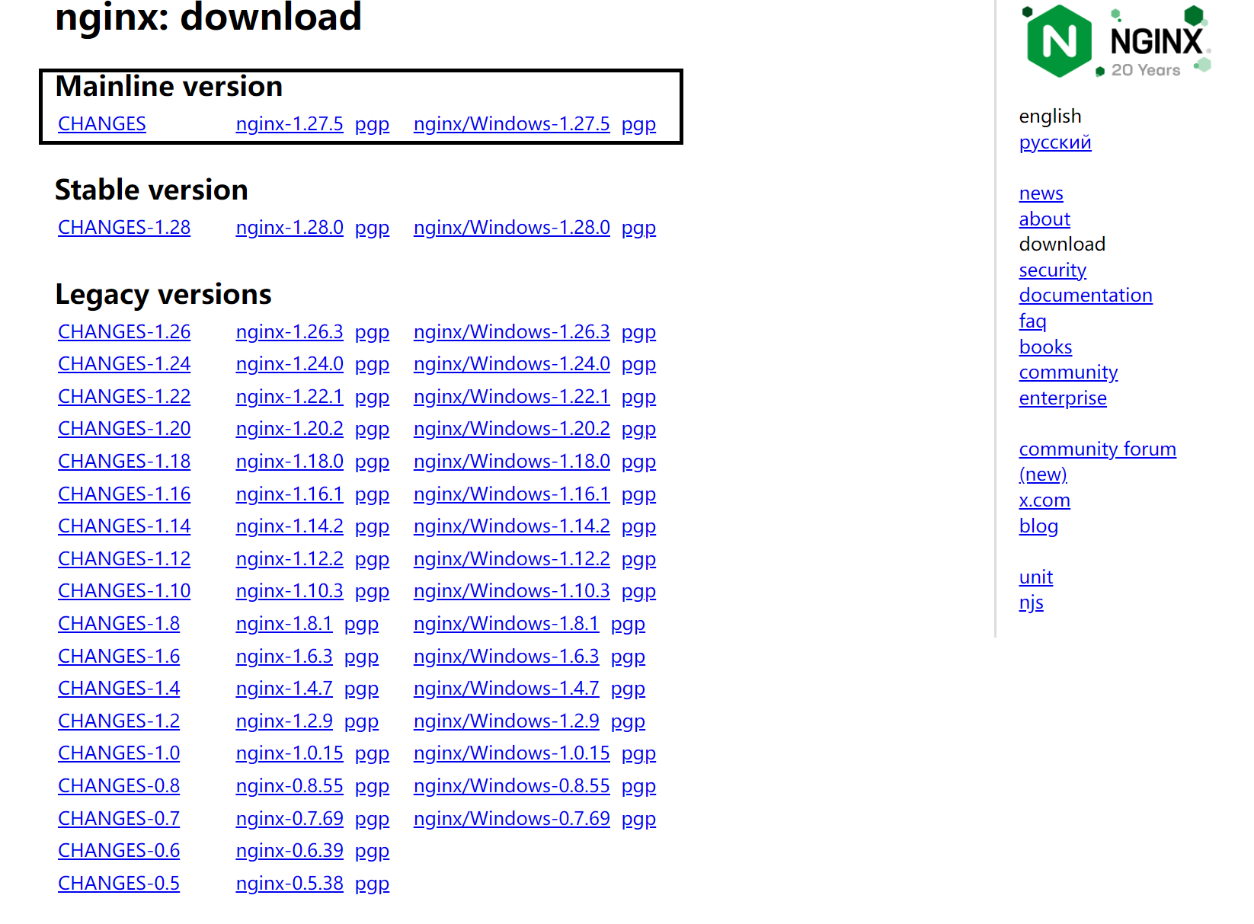Viewport: 1254px width, 924px height.
Task: Download nginx-1.28.0 stable source
Action: click(x=290, y=228)
